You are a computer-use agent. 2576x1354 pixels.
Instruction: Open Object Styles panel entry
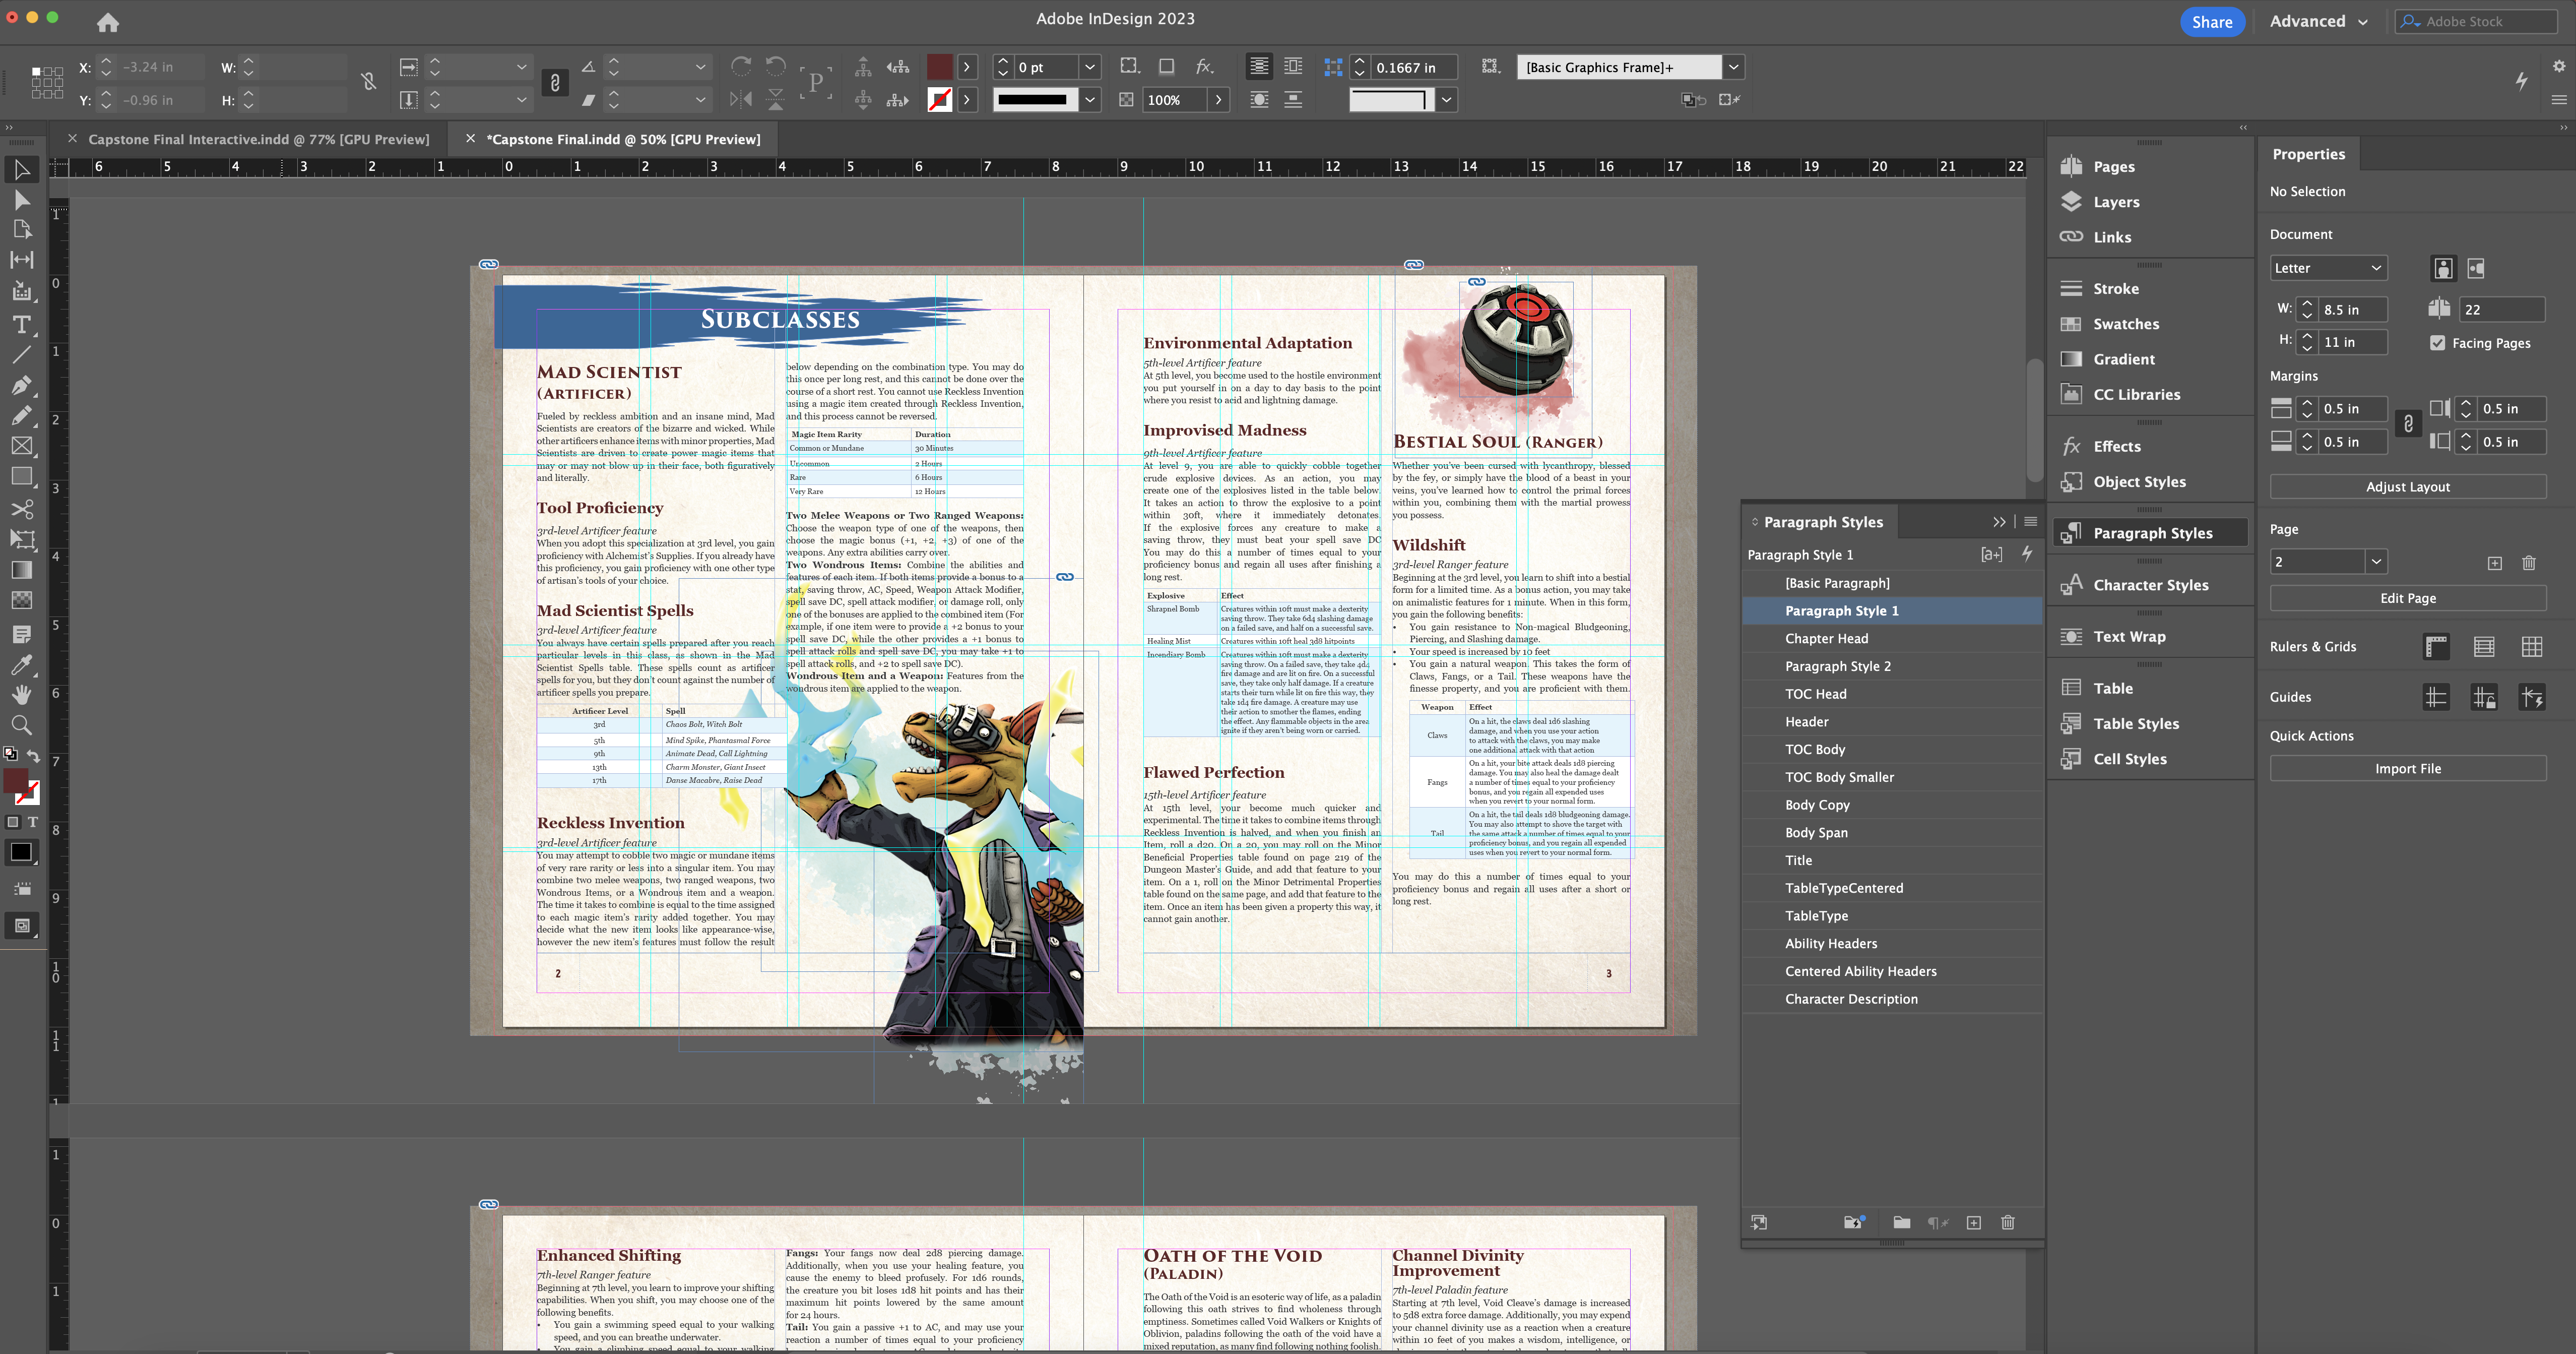[x=2139, y=482]
